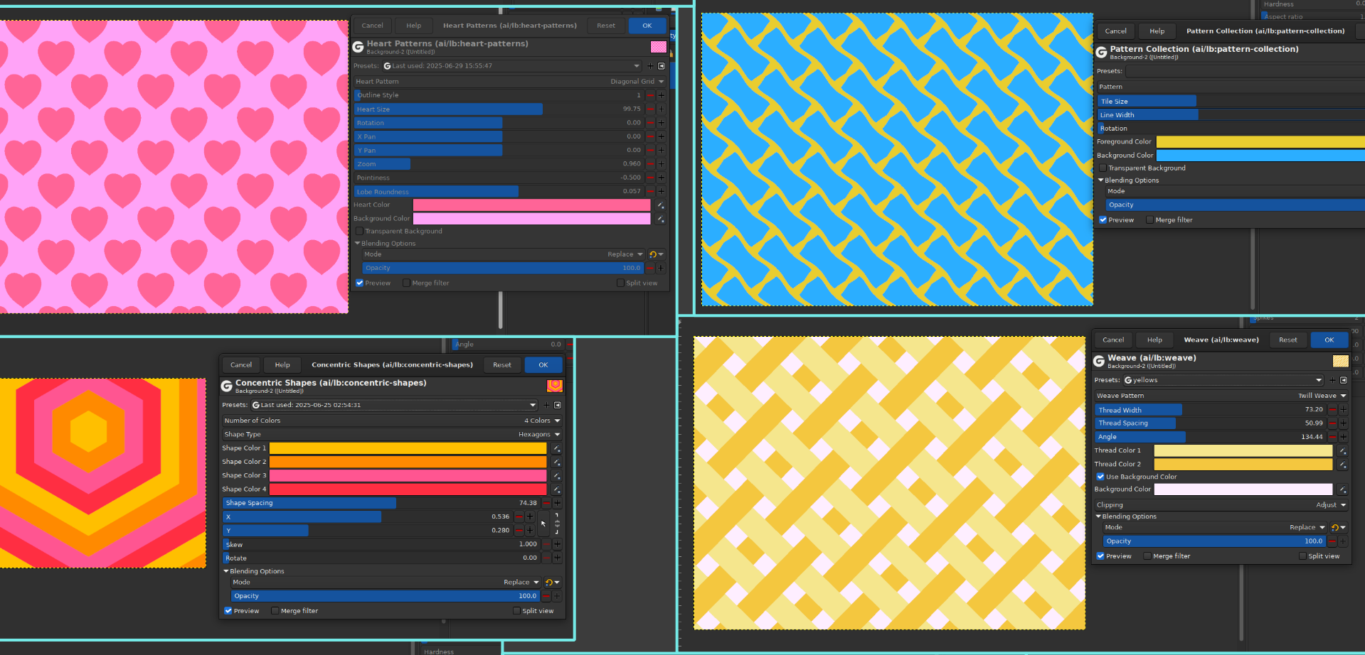
Task: Enable Merge filter in Heart Patterns dialog
Action: pos(407,283)
